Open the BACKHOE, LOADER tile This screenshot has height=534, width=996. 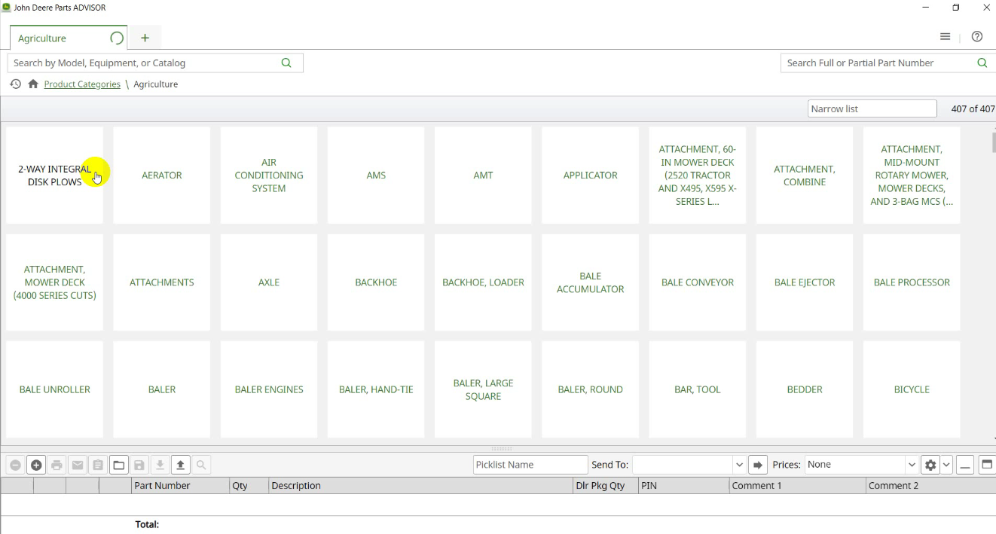[483, 282]
